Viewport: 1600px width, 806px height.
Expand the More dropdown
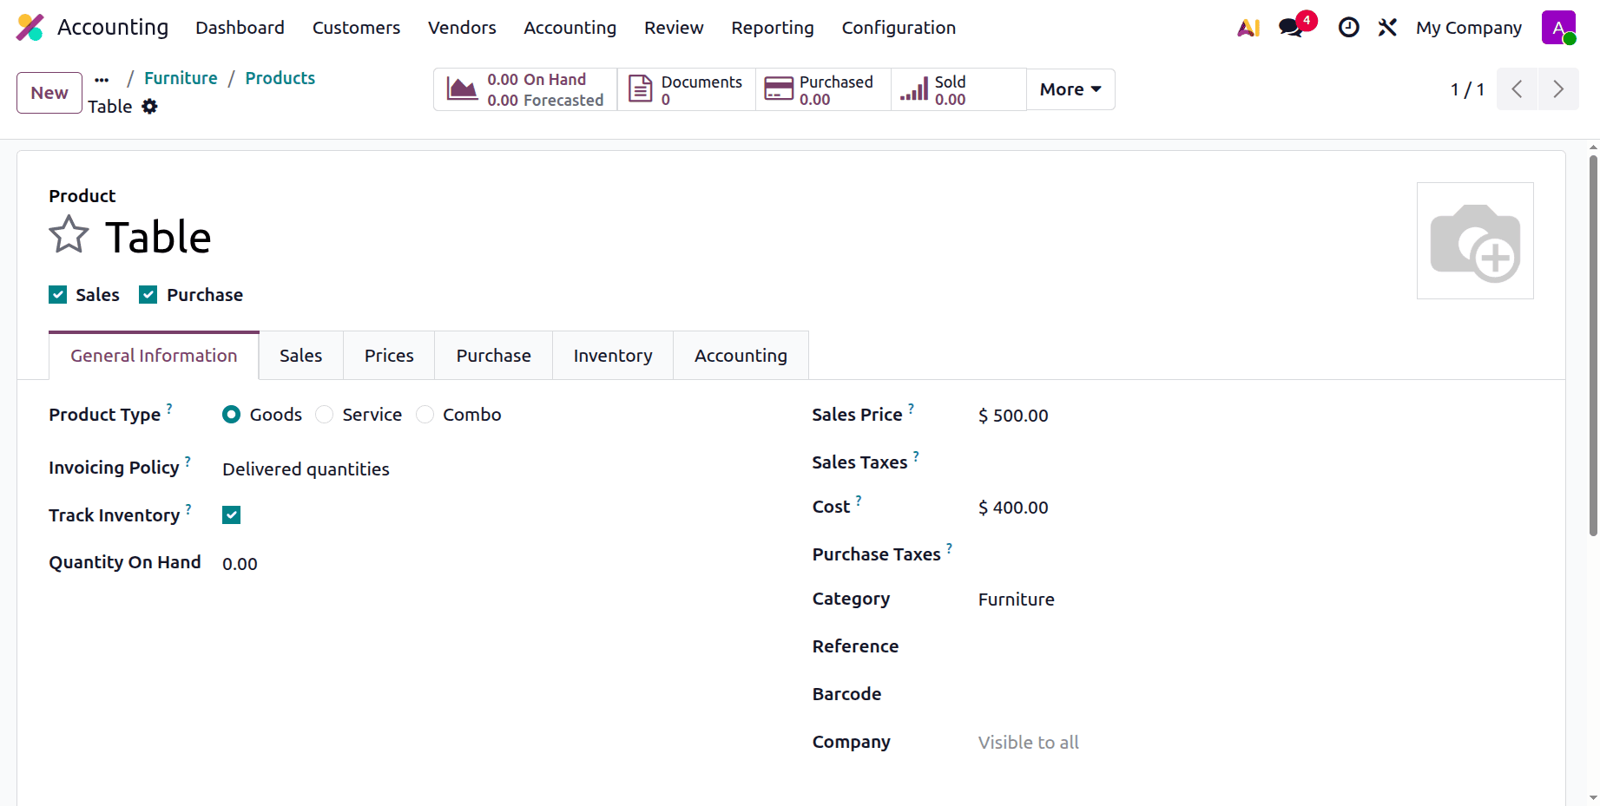1070,89
